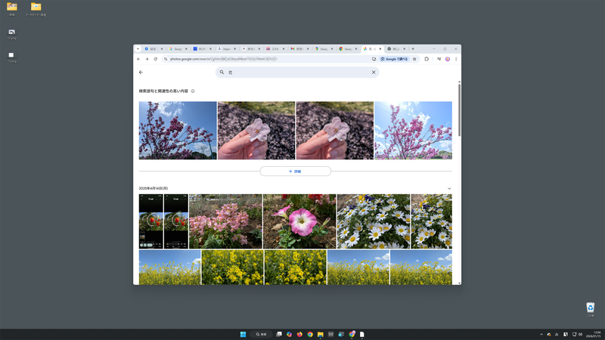Switch to the PC tab with the blue favicon
Image resolution: width=605 pixels, height=340 pixels.
coord(202,49)
